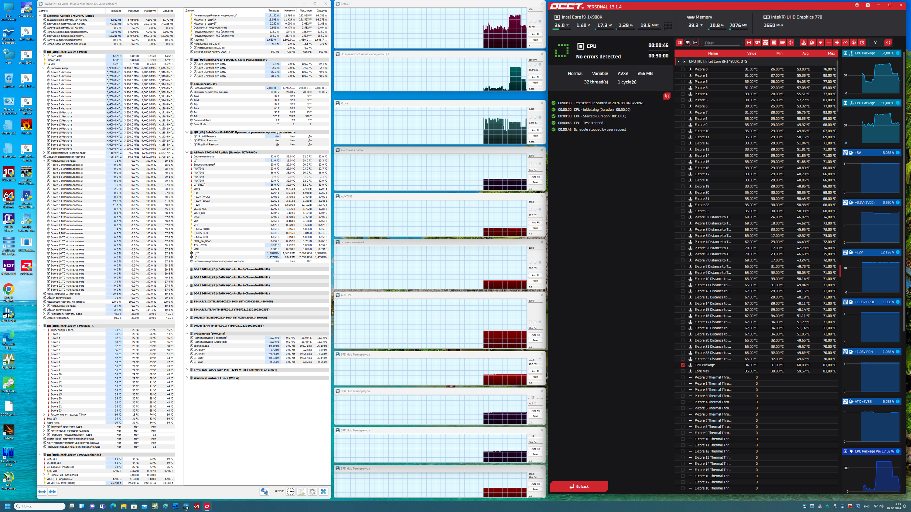This screenshot has height=512, width=911.
Task: Expand Windows Hardware Errors (WHEA) group
Action: pos(187,378)
